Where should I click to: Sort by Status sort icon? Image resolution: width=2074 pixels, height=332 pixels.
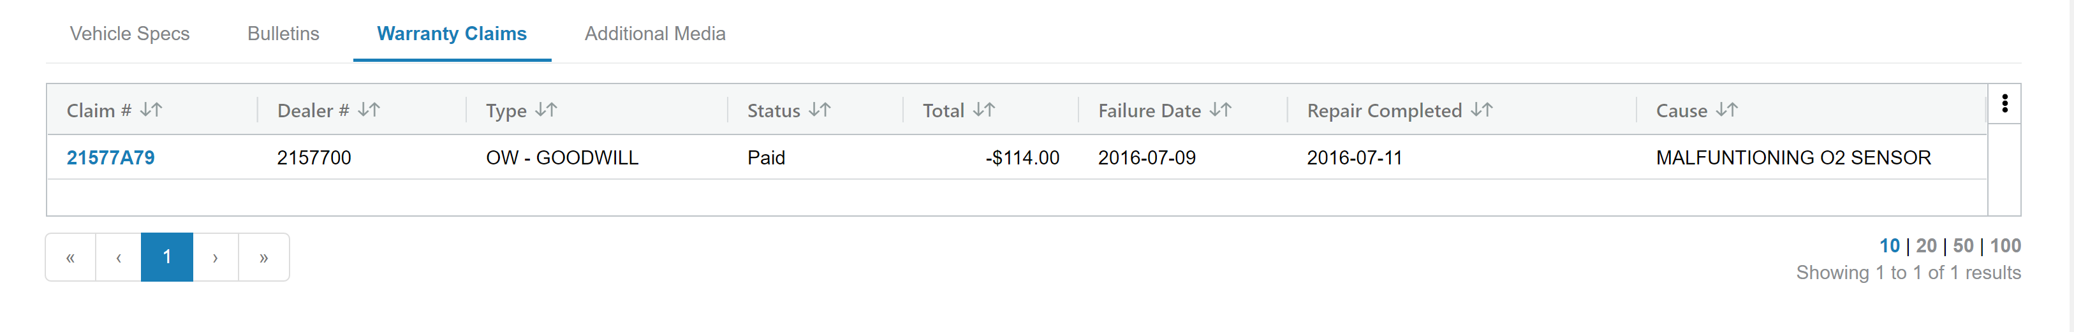point(820,110)
